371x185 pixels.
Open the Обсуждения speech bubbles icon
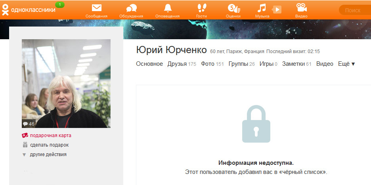pyautogui.click(x=131, y=8)
